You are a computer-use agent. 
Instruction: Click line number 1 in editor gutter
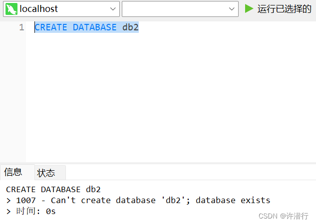pyautogui.click(x=21, y=27)
